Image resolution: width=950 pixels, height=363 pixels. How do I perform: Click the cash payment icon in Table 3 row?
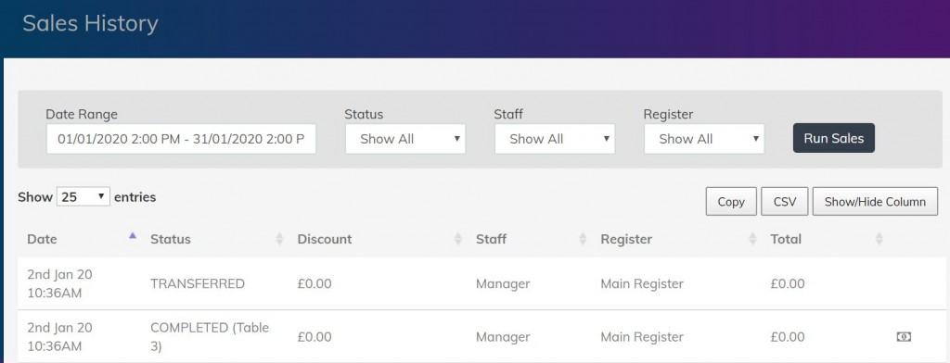coord(904,337)
